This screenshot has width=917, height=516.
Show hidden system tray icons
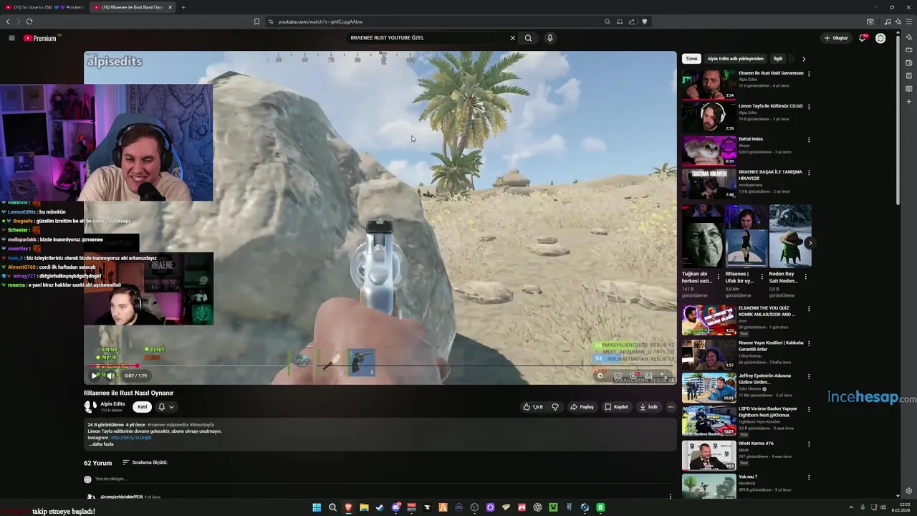point(851,507)
